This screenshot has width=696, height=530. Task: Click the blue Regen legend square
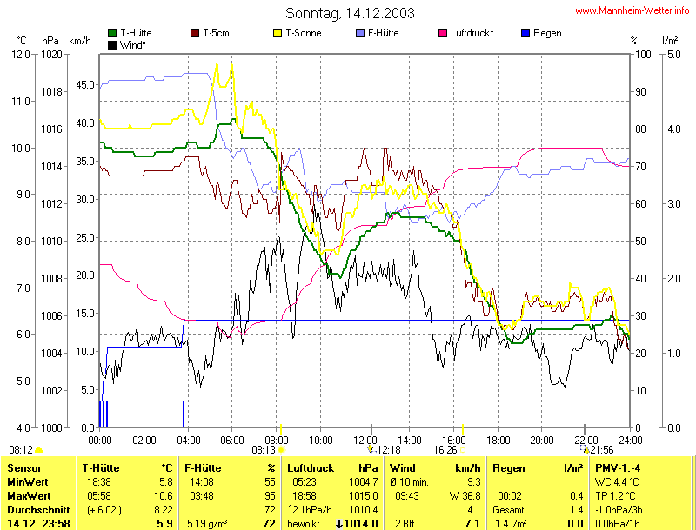click(525, 33)
